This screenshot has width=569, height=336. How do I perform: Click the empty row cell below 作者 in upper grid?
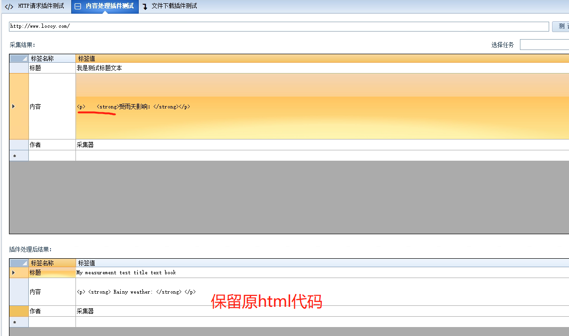(52, 155)
